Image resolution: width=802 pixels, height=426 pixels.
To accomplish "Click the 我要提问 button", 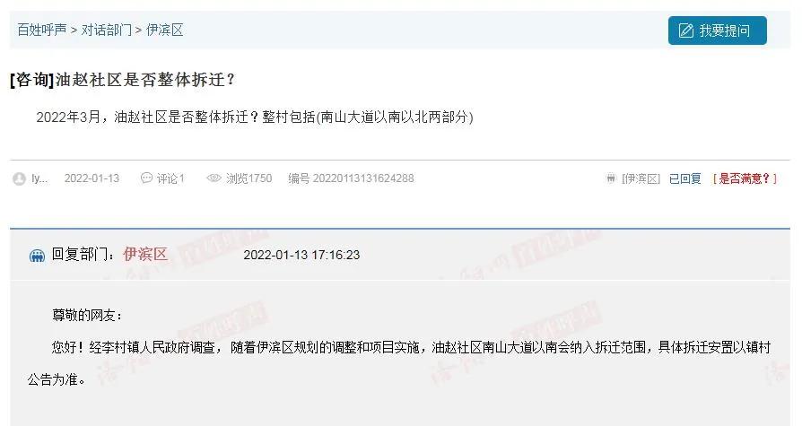I will [717, 30].
